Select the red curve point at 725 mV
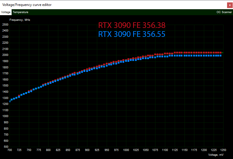Image resolution: width=233 pixels, height=159 pixels. click(19, 96)
